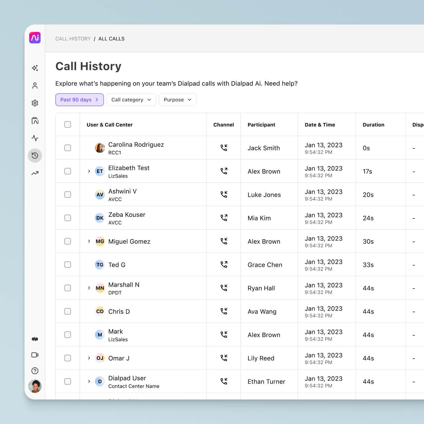424x424 pixels.
Task: Open the Contacts sidebar icon
Action: click(x=35, y=86)
